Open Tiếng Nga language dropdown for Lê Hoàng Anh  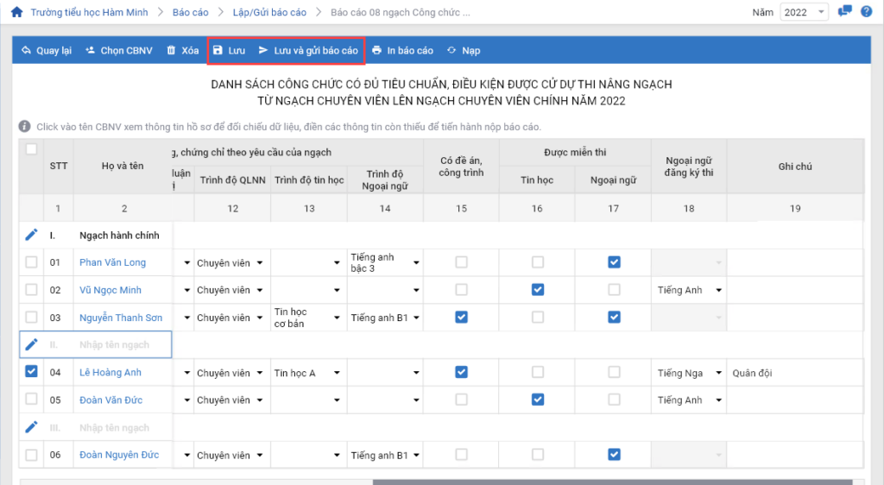(x=689, y=373)
